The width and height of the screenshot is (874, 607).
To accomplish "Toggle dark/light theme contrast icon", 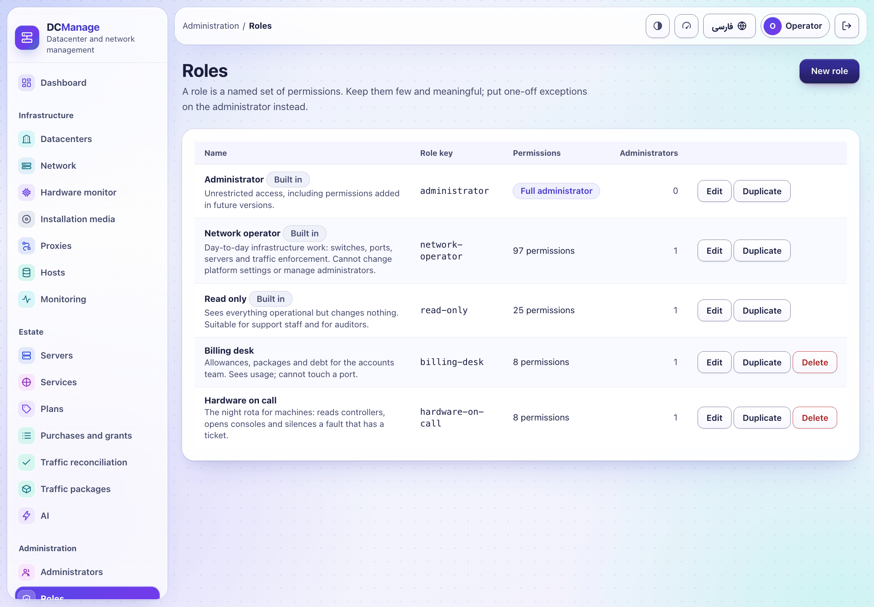I will click(658, 26).
